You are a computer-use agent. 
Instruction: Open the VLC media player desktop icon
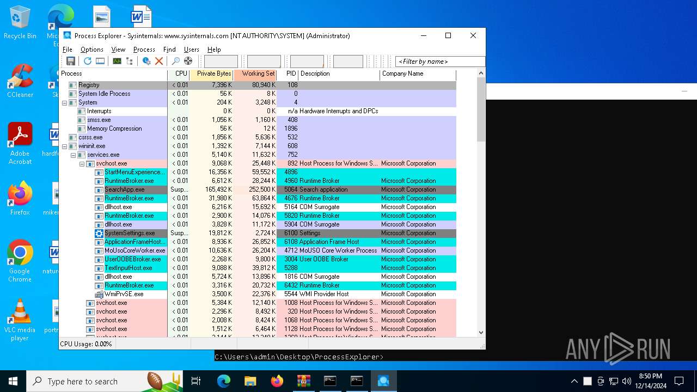[20, 320]
